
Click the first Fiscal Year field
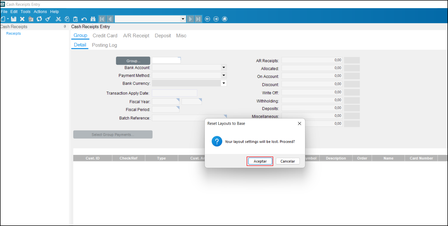point(166,101)
